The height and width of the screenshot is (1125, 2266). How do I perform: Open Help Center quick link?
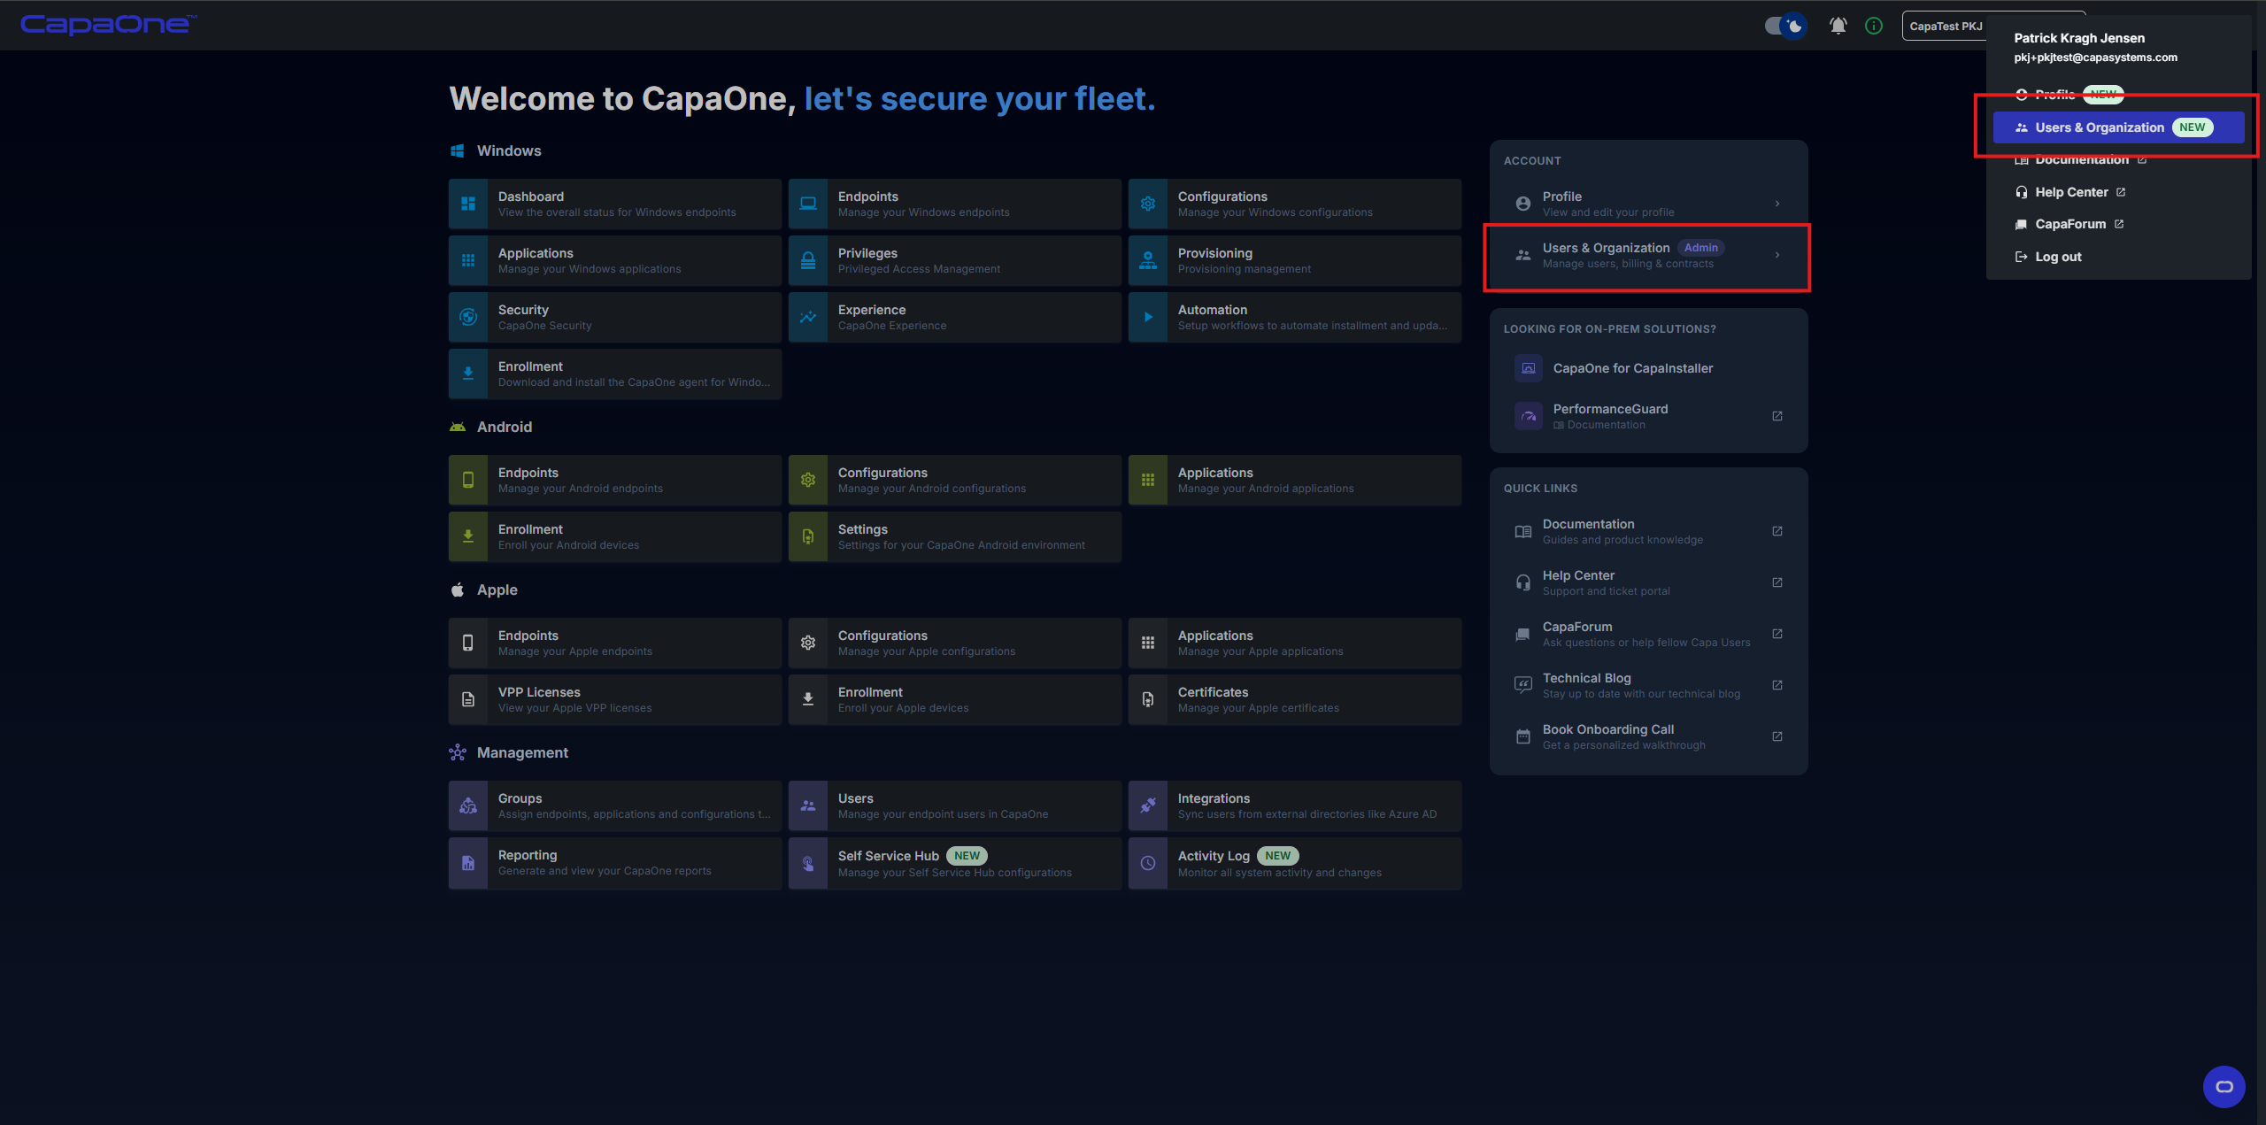coord(1648,582)
